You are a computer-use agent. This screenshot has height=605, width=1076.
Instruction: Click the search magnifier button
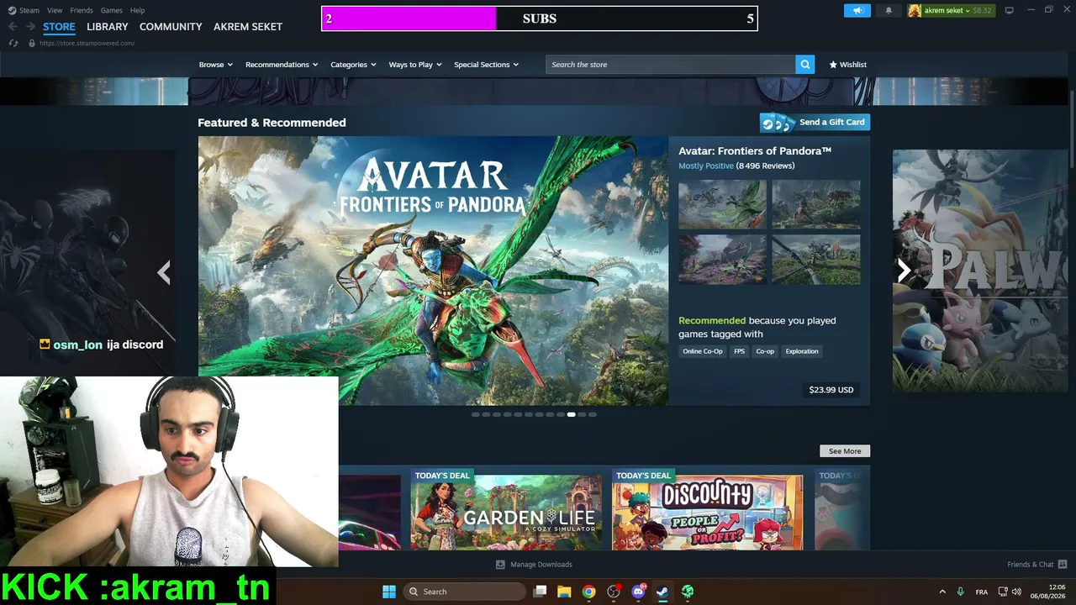tap(804, 65)
